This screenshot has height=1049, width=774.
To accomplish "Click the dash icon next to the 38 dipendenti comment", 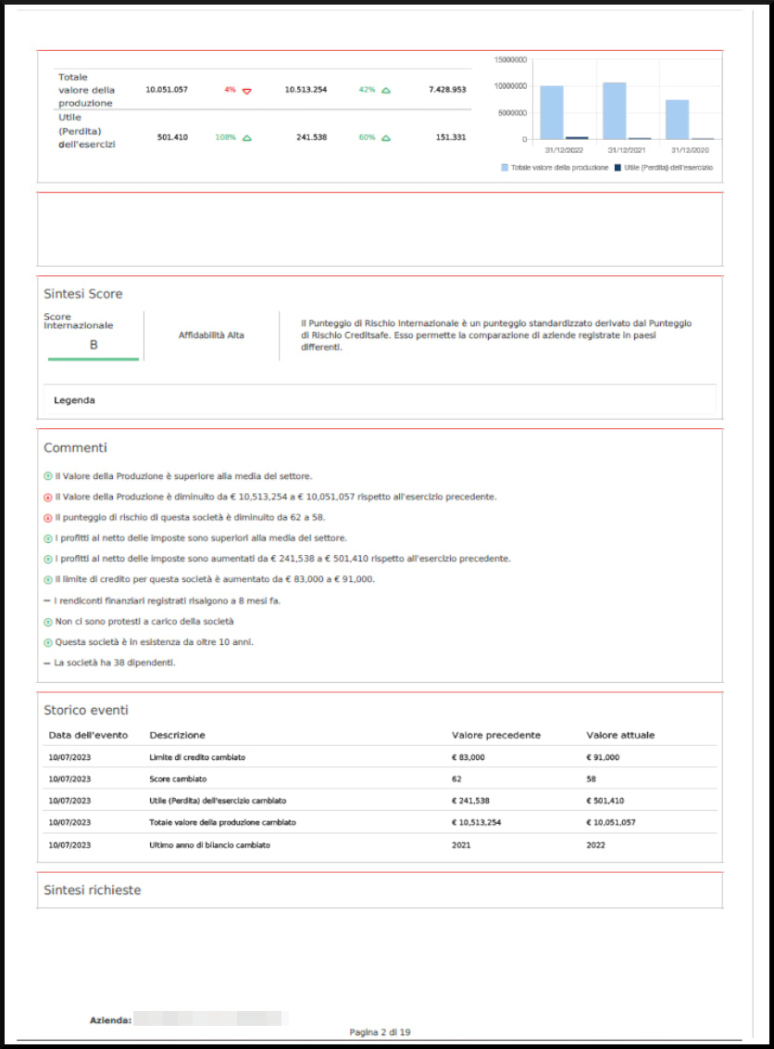I will pyautogui.click(x=46, y=663).
